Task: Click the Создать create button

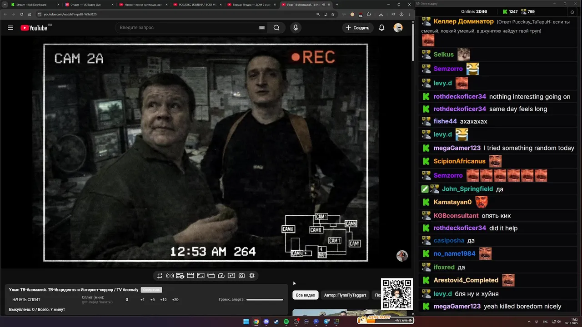Action: [357, 28]
